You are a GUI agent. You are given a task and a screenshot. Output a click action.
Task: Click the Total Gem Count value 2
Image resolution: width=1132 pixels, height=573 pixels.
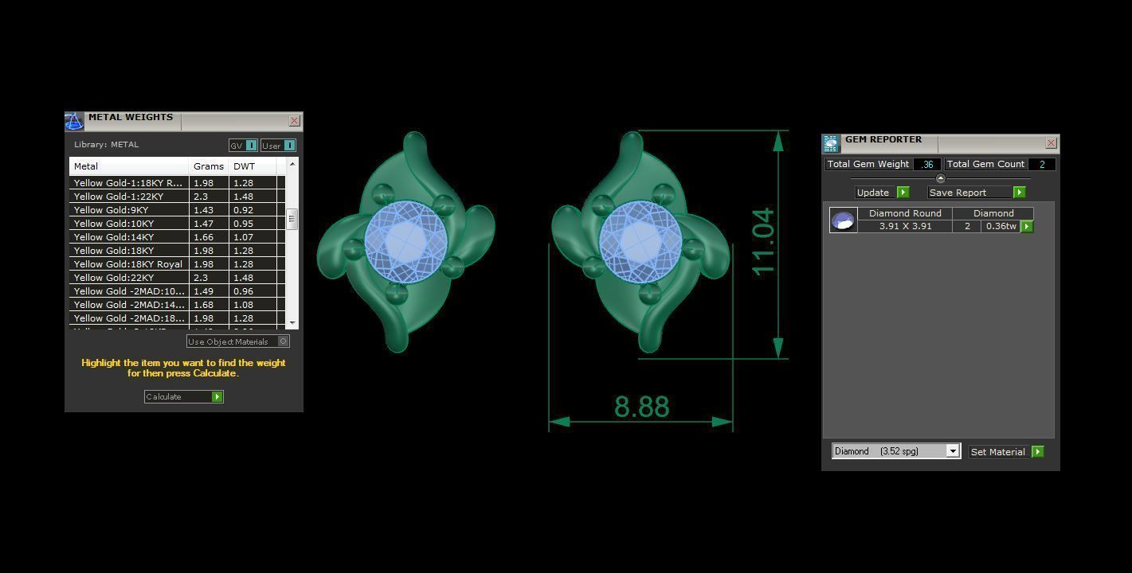point(1042,164)
